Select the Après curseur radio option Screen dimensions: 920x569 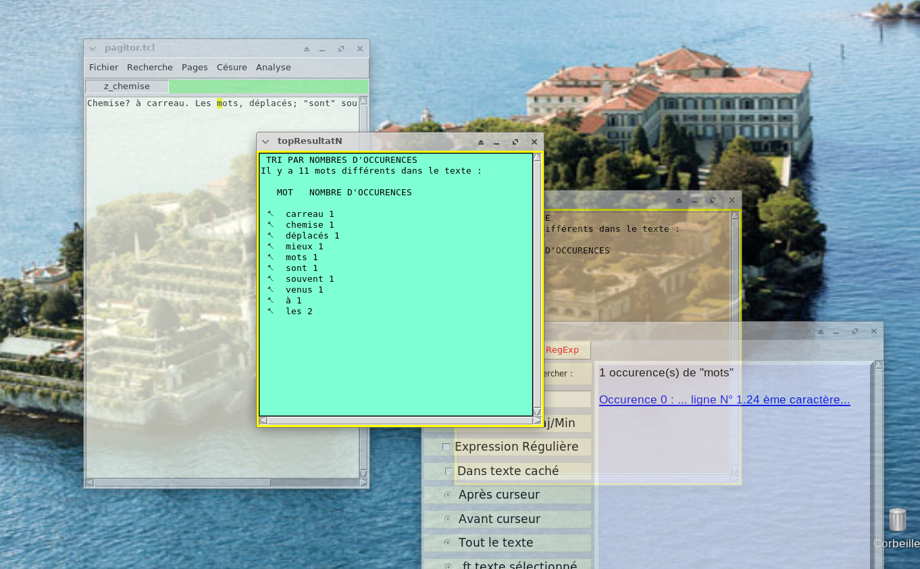coord(448,495)
